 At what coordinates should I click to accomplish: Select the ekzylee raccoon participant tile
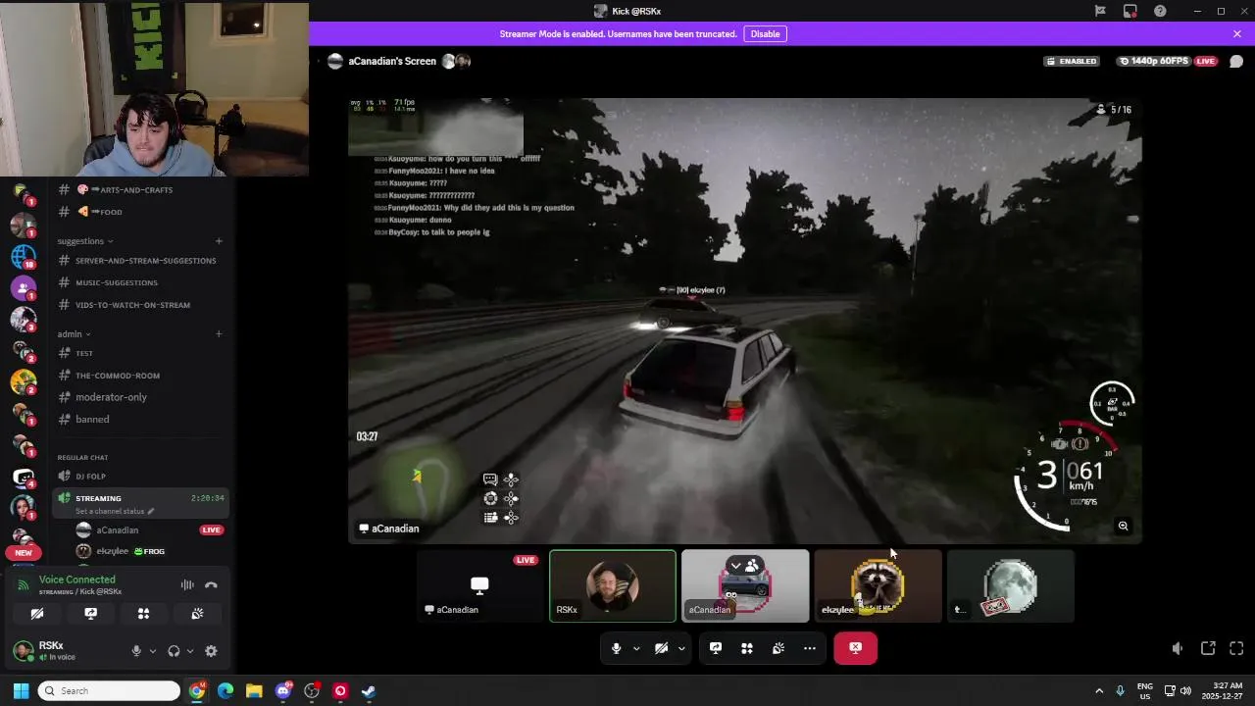[878, 586]
